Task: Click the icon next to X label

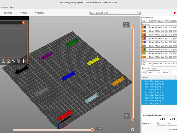Action: click(163, 119)
